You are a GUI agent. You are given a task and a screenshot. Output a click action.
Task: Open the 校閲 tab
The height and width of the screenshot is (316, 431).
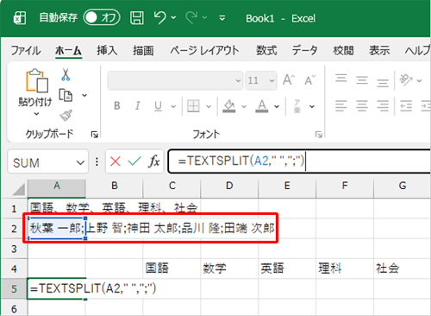(343, 51)
